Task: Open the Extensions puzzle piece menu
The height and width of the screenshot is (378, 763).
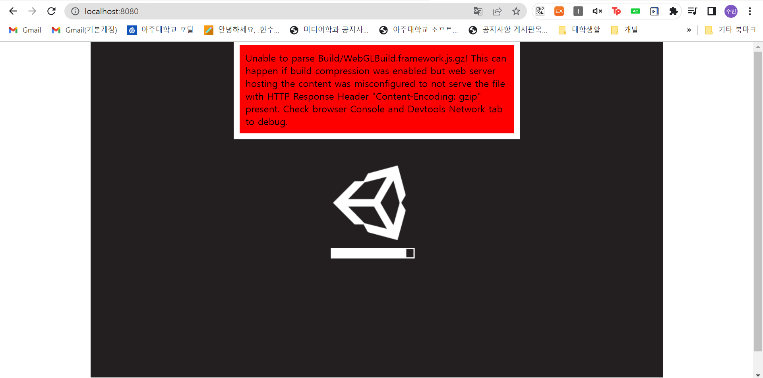Action: pyautogui.click(x=674, y=11)
